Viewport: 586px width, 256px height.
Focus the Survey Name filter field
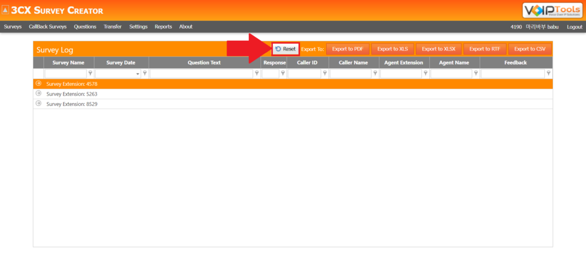tap(66, 74)
